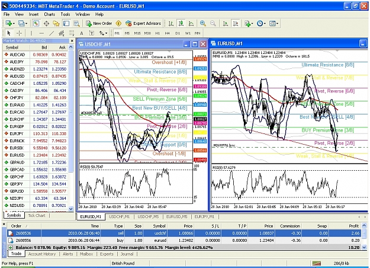Viewport: 370px width, 268px height.
Task: Switch chart to bar chart style
Action: pos(171,23)
